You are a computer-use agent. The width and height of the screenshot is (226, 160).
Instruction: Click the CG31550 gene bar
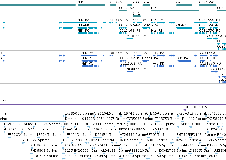click(x=208, y=5)
